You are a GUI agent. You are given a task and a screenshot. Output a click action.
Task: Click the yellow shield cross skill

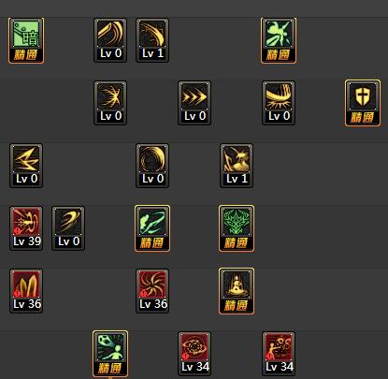coord(363,103)
